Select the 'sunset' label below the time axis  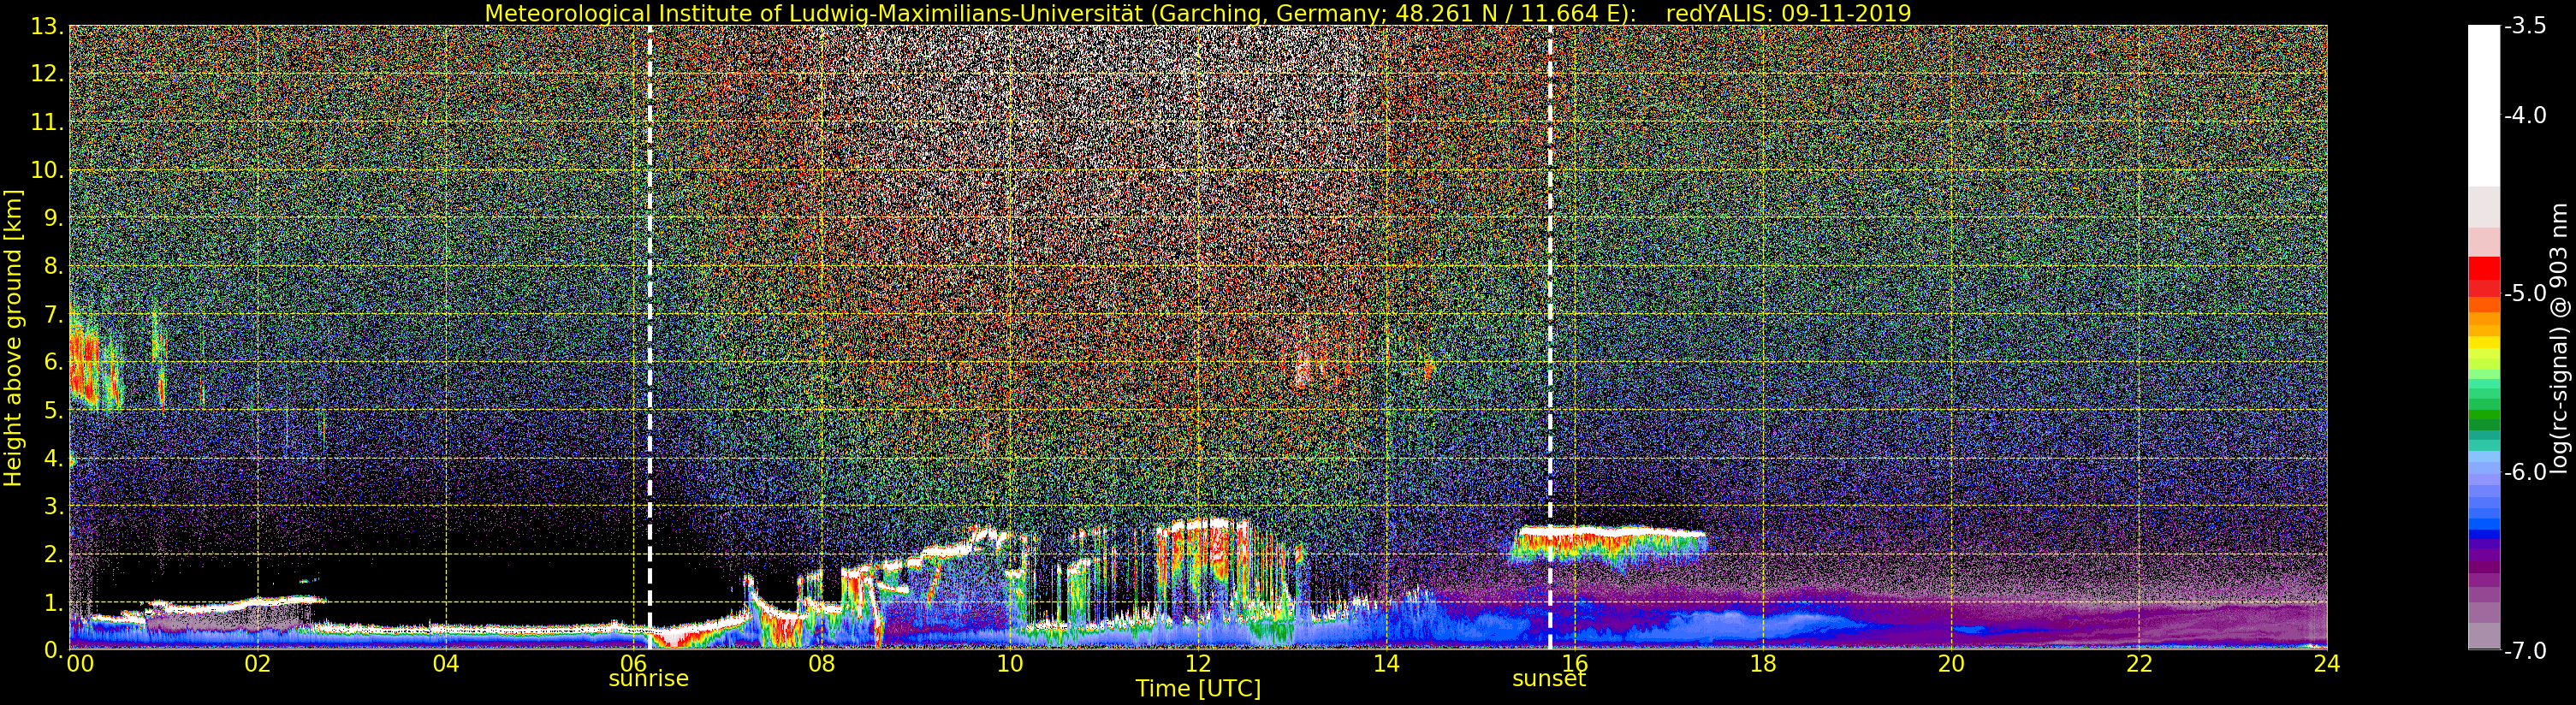coord(1549,679)
